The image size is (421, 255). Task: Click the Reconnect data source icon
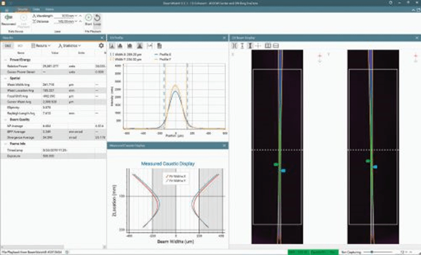click(x=8, y=18)
